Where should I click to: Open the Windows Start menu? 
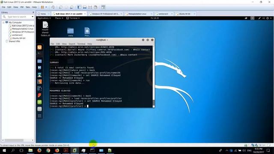[x=4, y=150]
